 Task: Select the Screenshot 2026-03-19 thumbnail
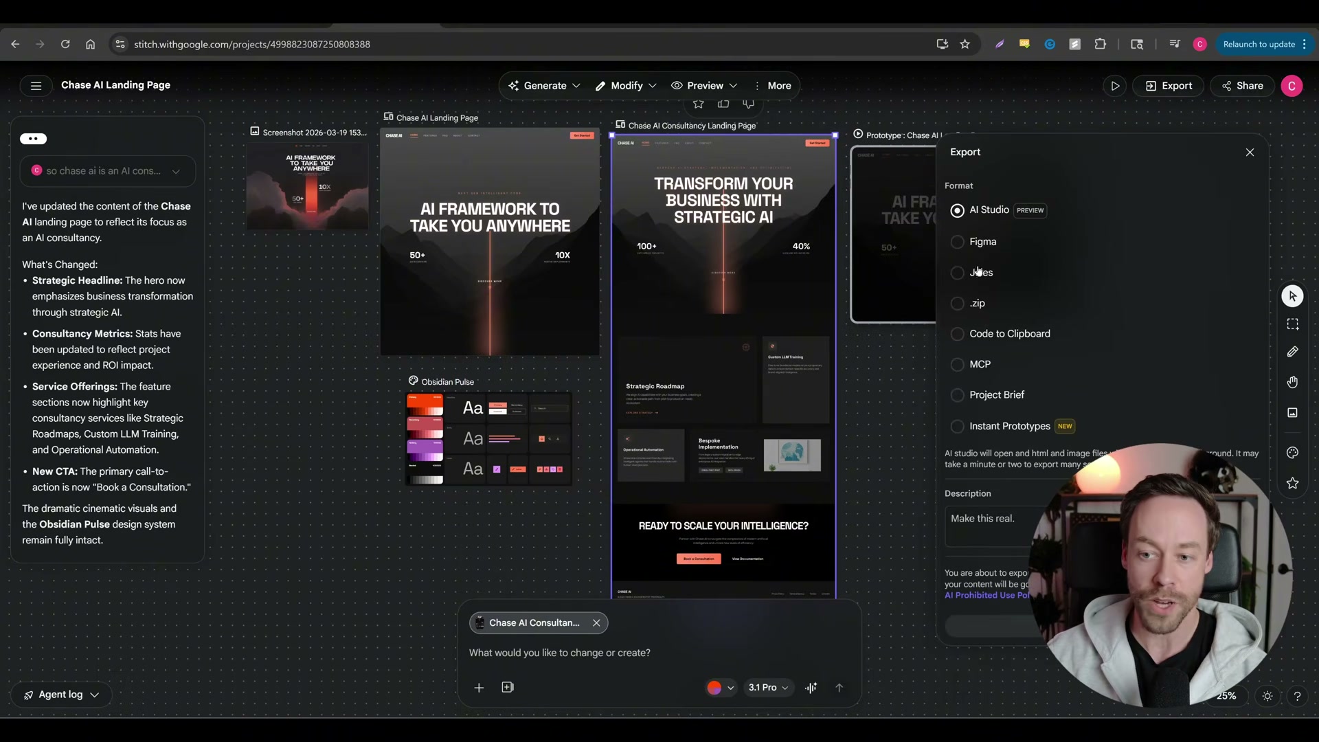coord(308,186)
